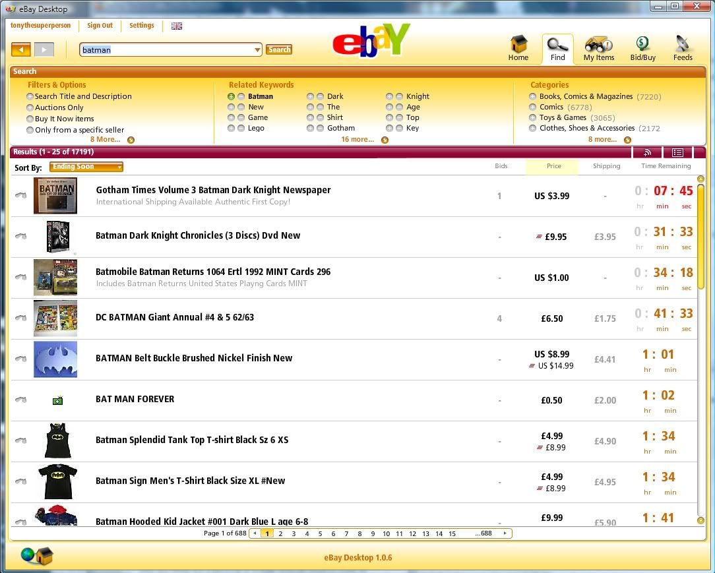Viewport: 715px width, 573px height.
Task: Open the Settings menu link
Action: [141, 26]
